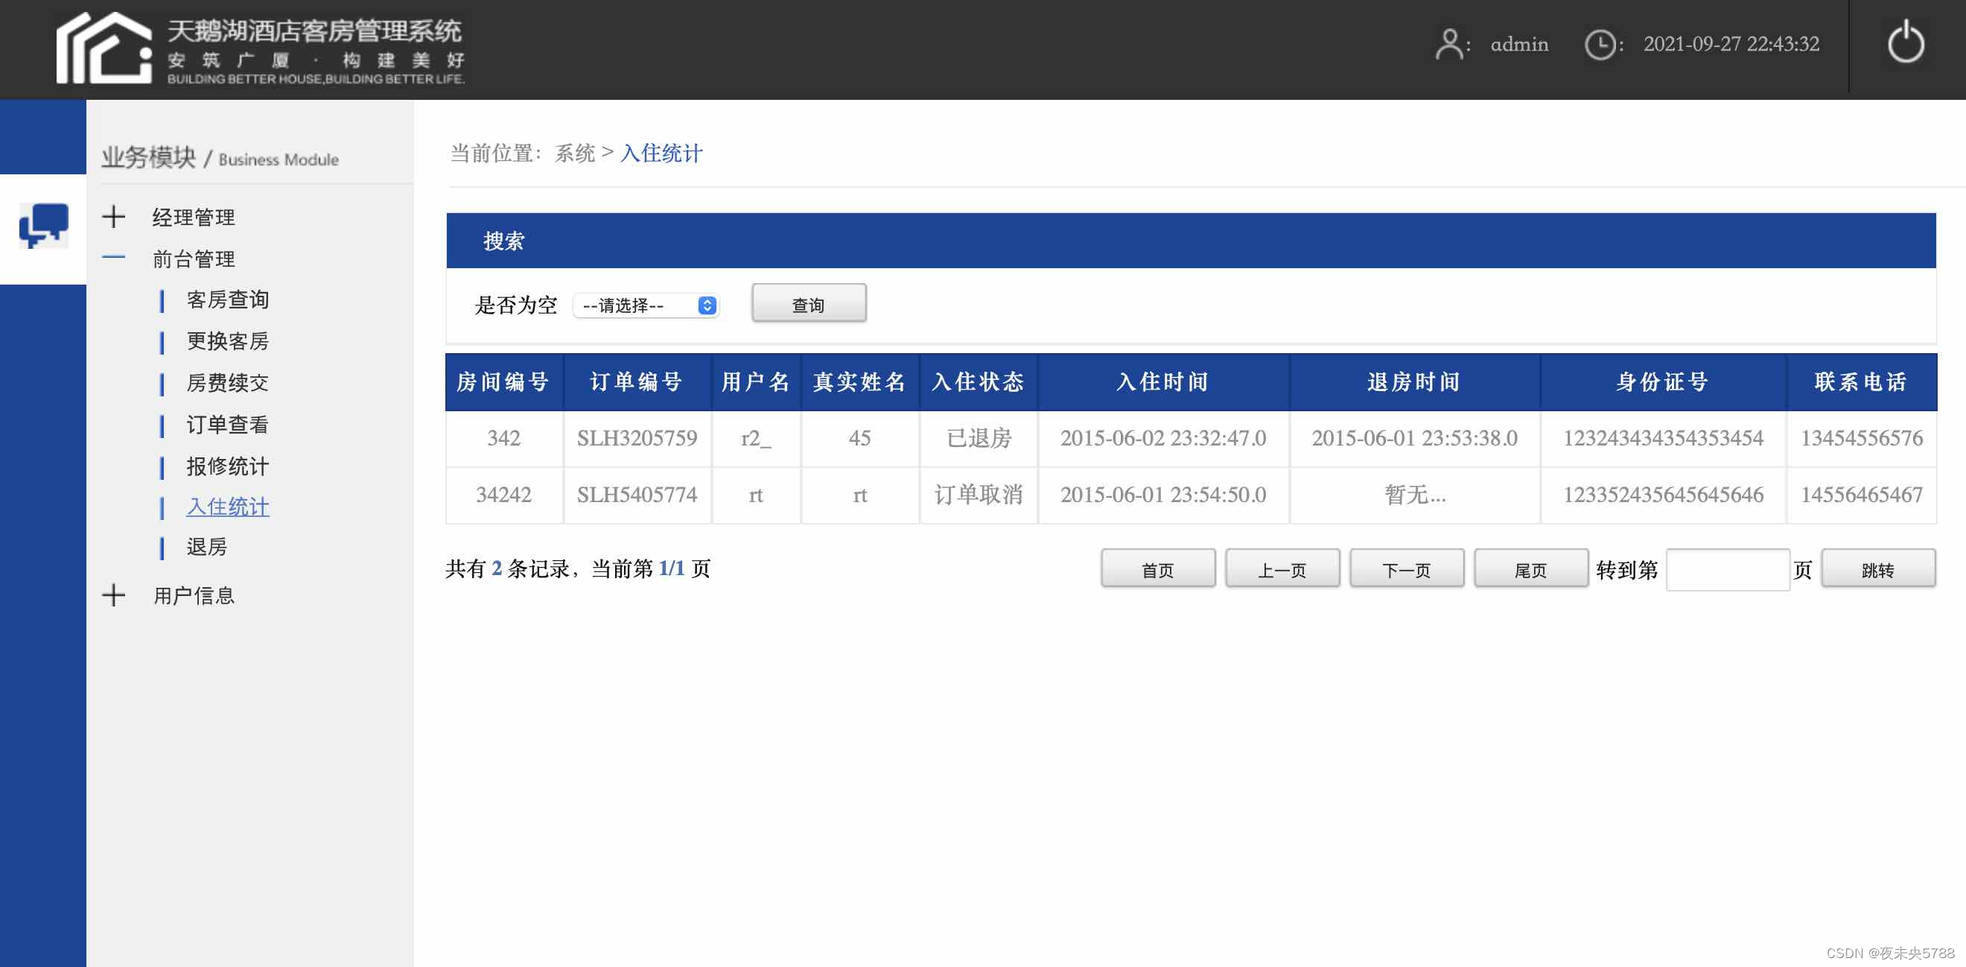Image resolution: width=1966 pixels, height=967 pixels.
Task: Click the 真实姓名 column header
Action: tap(859, 381)
